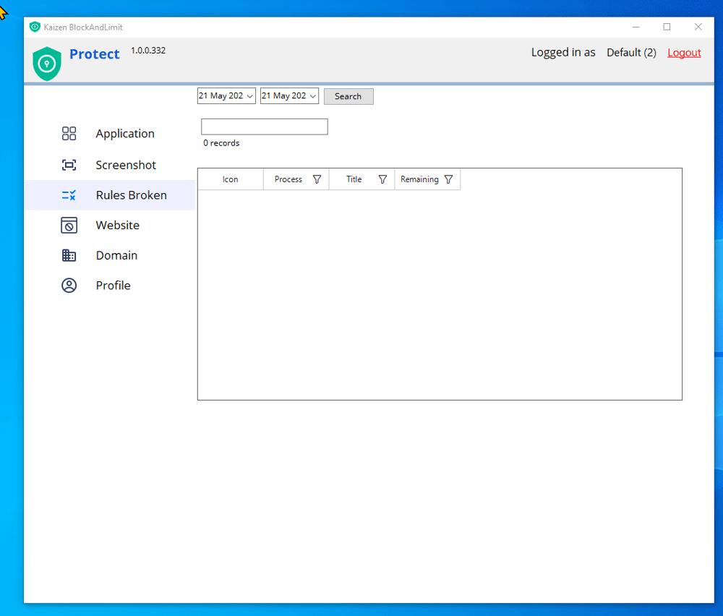Open the Process column filter

tap(317, 179)
